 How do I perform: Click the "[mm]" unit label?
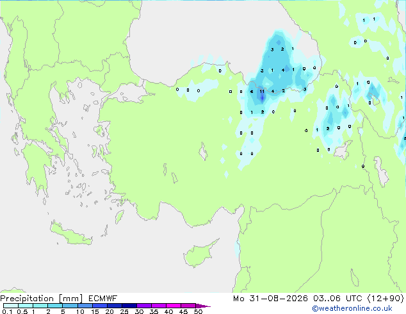tap(70, 299)
